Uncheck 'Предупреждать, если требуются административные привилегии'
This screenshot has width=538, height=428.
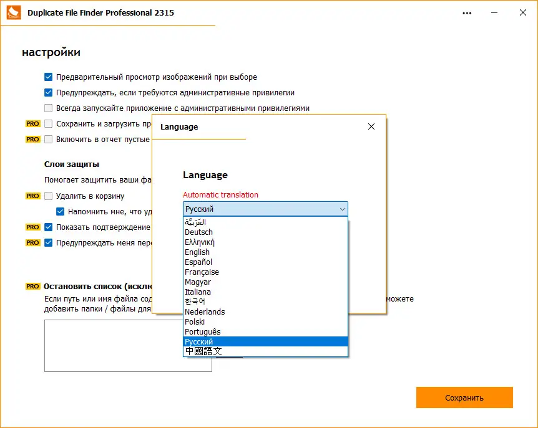point(48,92)
